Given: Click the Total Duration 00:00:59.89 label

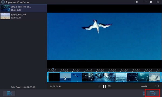Looking at the screenshot, I should pos(23,87).
